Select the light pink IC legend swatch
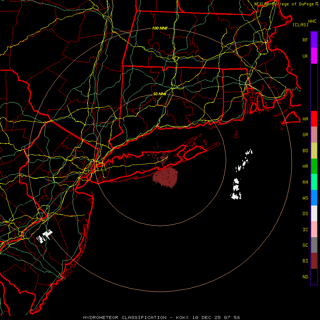320x320 pixels. [314, 229]
